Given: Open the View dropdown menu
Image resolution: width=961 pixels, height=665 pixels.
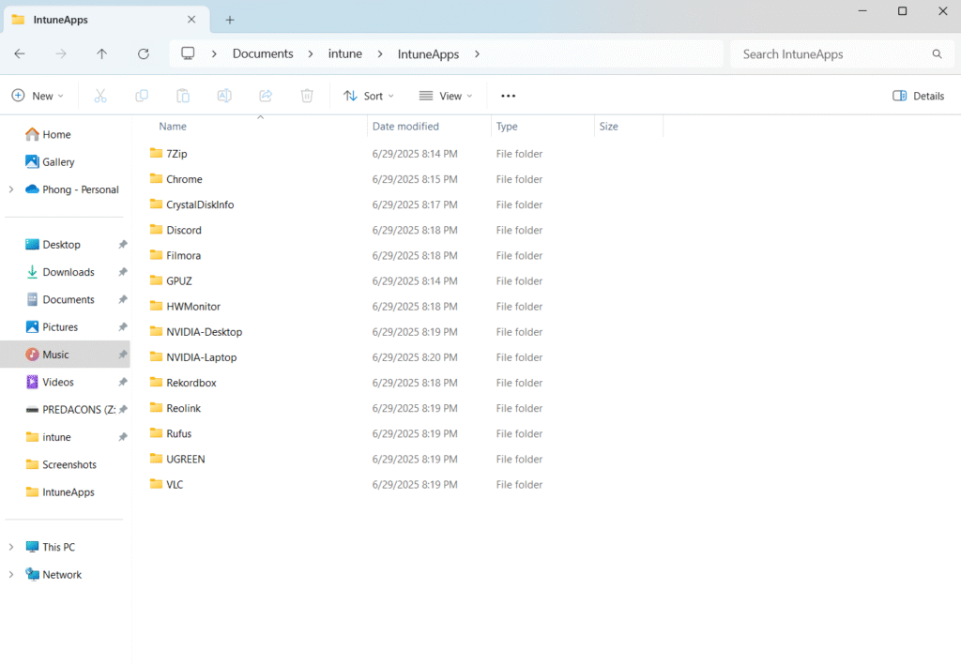Looking at the screenshot, I should point(446,96).
